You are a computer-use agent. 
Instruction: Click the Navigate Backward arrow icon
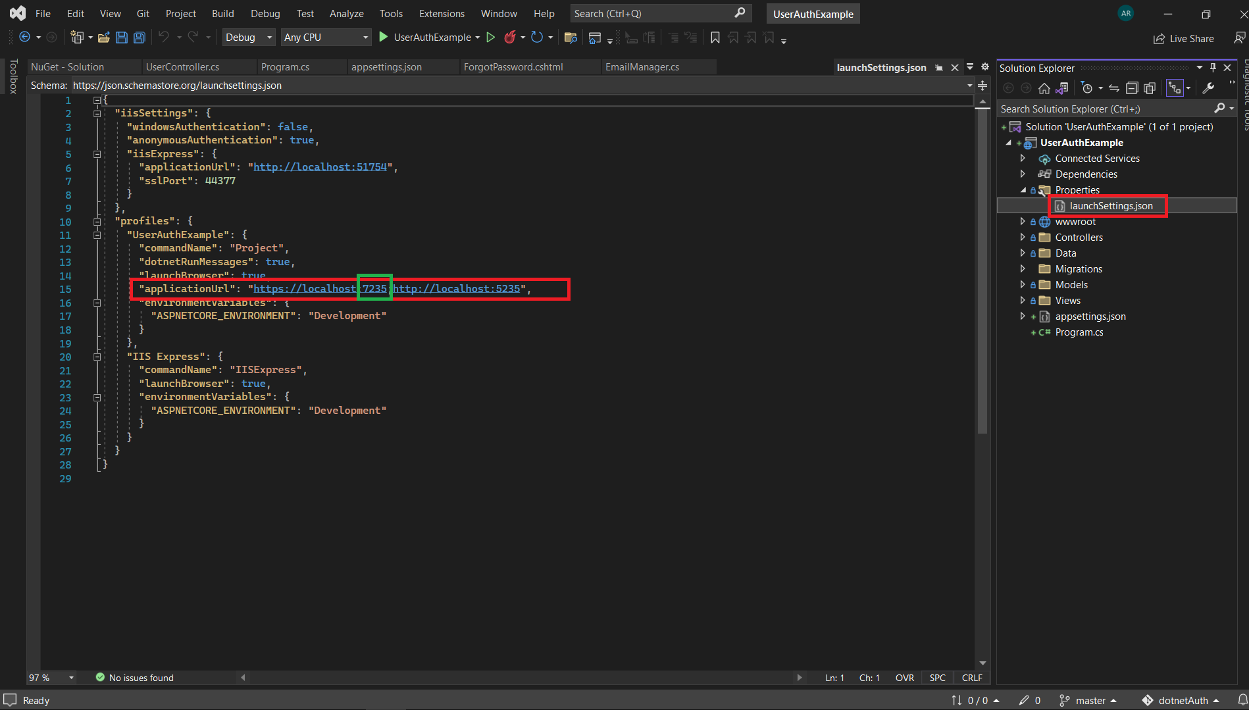click(x=24, y=38)
